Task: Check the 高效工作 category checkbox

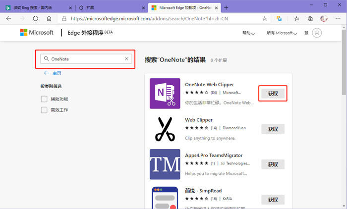Action: pyautogui.click(x=44, y=110)
